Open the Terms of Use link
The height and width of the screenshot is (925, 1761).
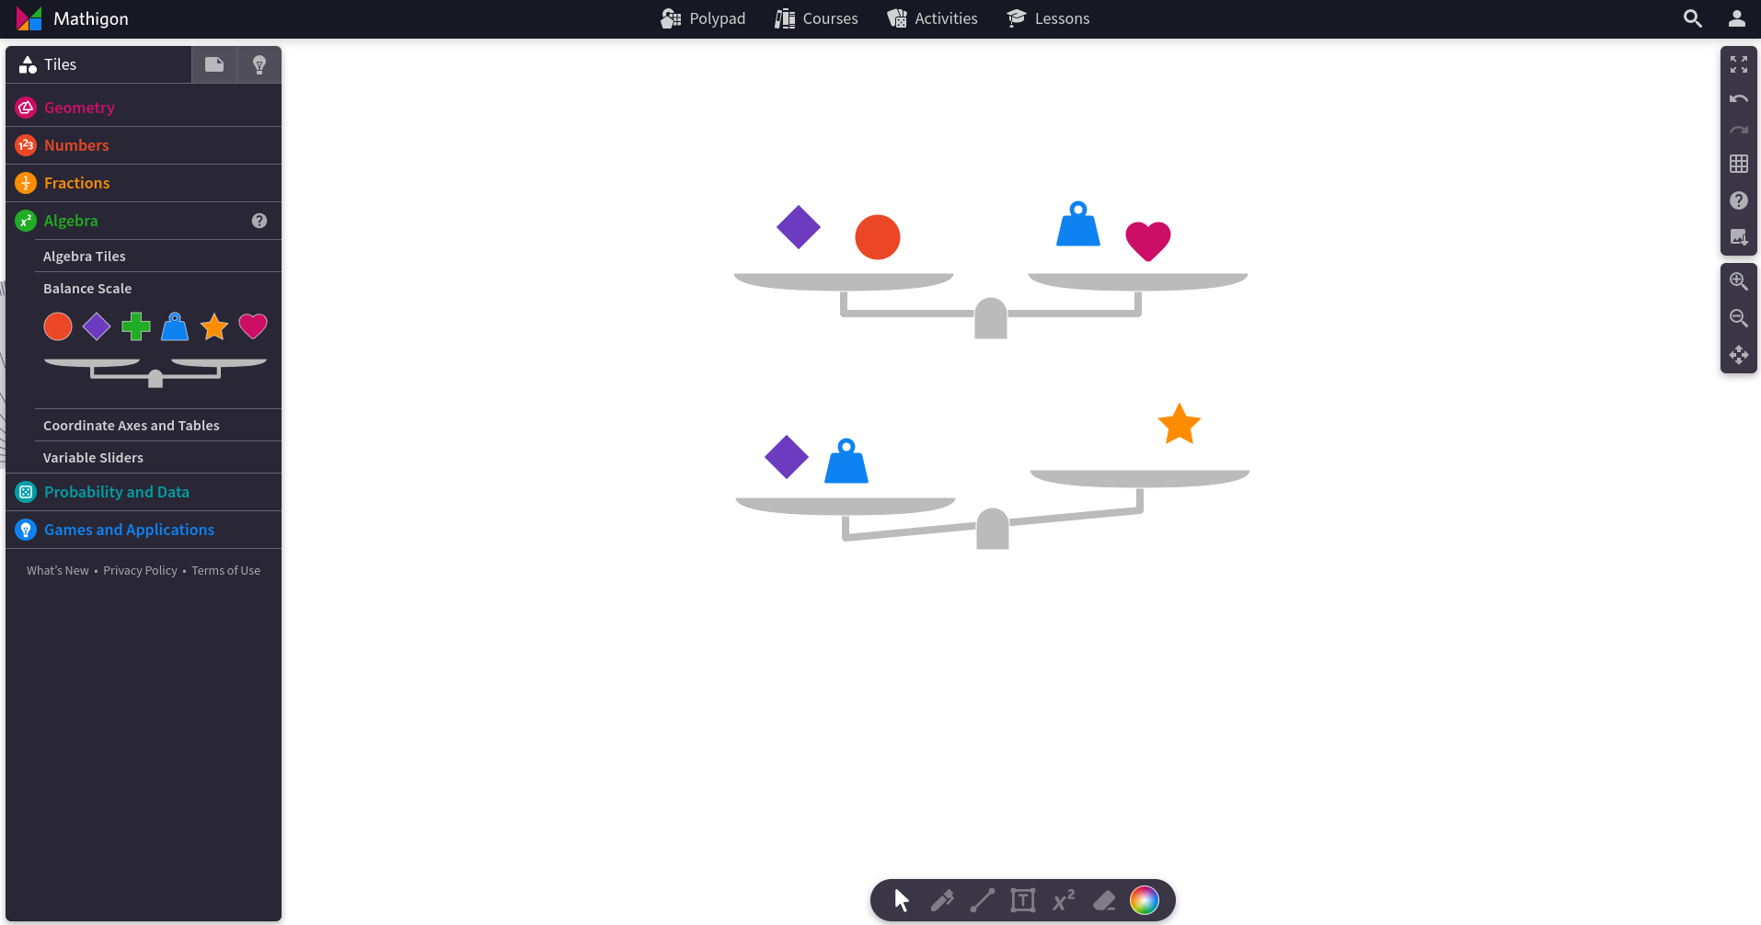pyautogui.click(x=225, y=571)
